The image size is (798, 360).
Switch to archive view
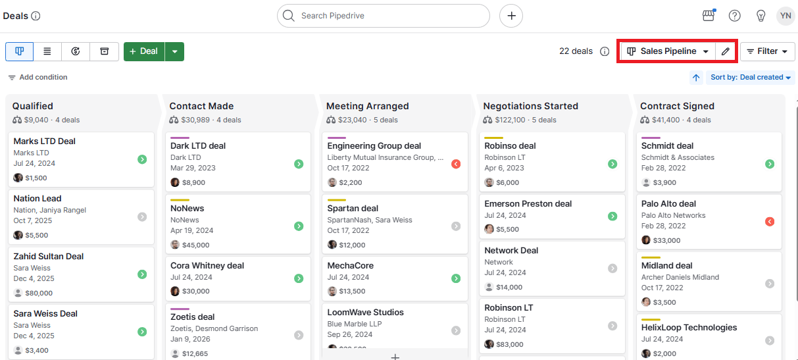[x=104, y=51]
